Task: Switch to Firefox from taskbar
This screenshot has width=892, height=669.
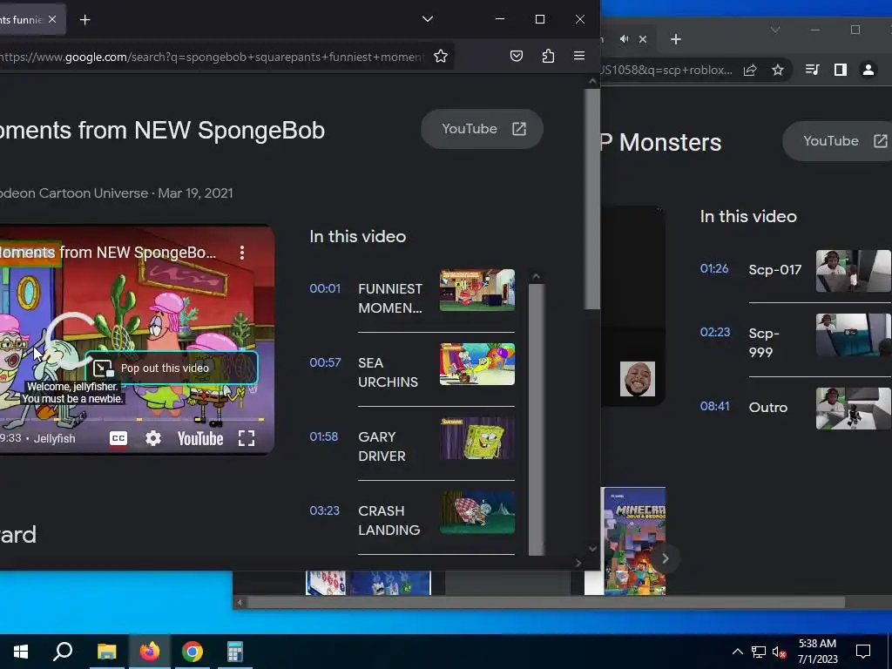Action: (150, 652)
